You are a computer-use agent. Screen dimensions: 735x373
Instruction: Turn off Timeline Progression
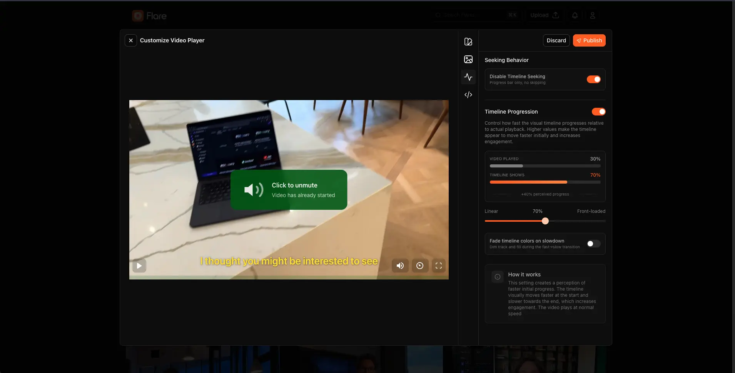[598, 112]
